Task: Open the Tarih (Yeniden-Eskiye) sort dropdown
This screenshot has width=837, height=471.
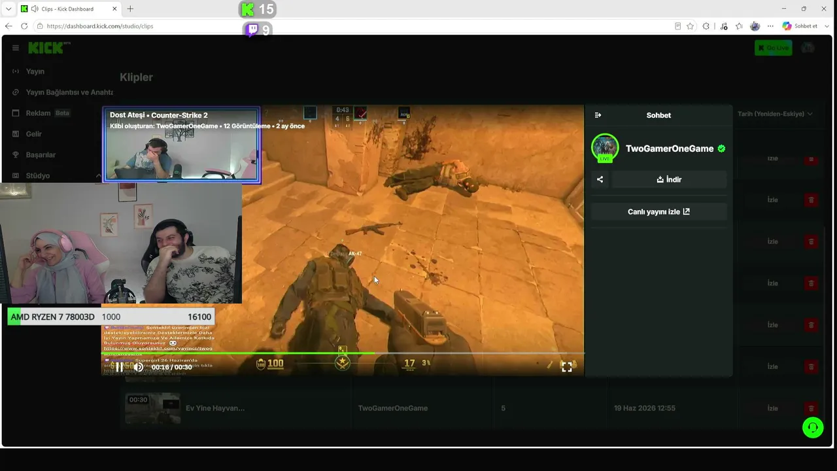Action: (x=775, y=114)
